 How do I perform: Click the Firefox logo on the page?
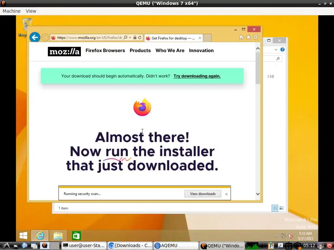pyautogui.click(x=142, y=107)
